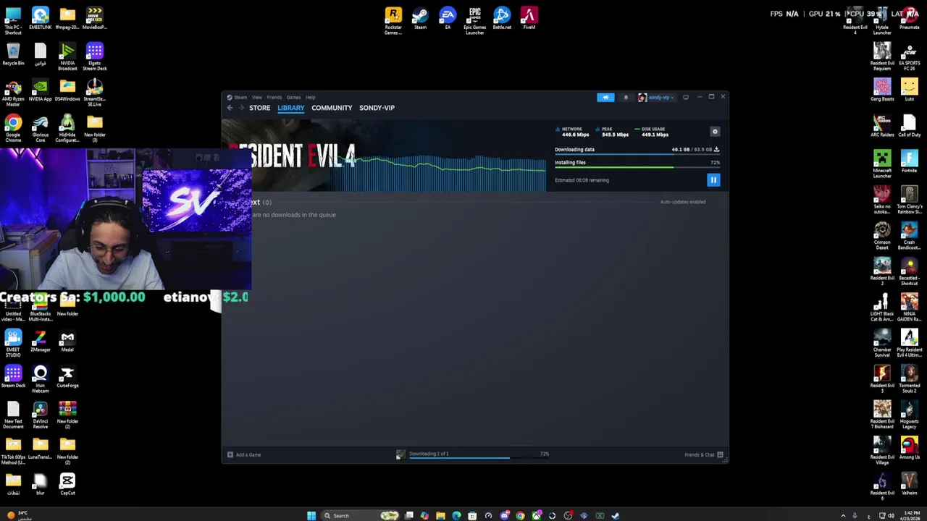
Task: Click the Auto-updates enabled label
Action: [x=683, y=202]
